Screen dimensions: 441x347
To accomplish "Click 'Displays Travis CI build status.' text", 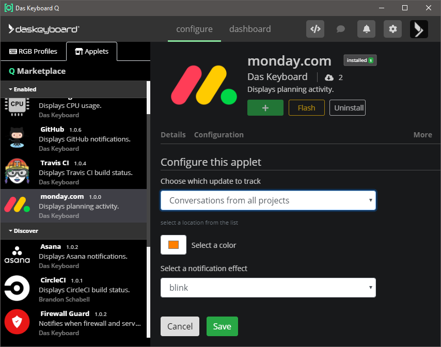I will (86, 172).
